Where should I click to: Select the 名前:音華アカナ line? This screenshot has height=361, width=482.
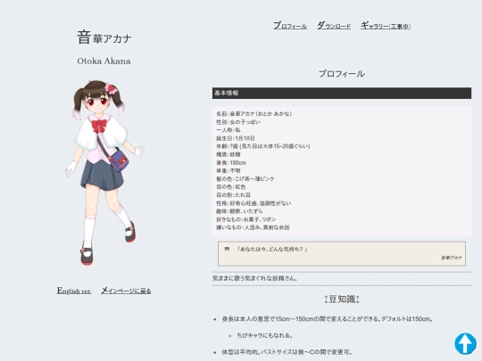pyautogui.click(x=253, y=114)
